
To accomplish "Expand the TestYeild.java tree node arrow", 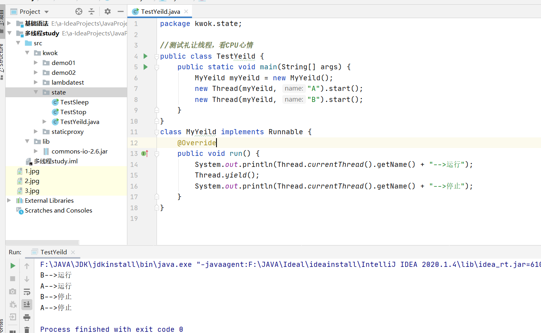I will (45, 122).
